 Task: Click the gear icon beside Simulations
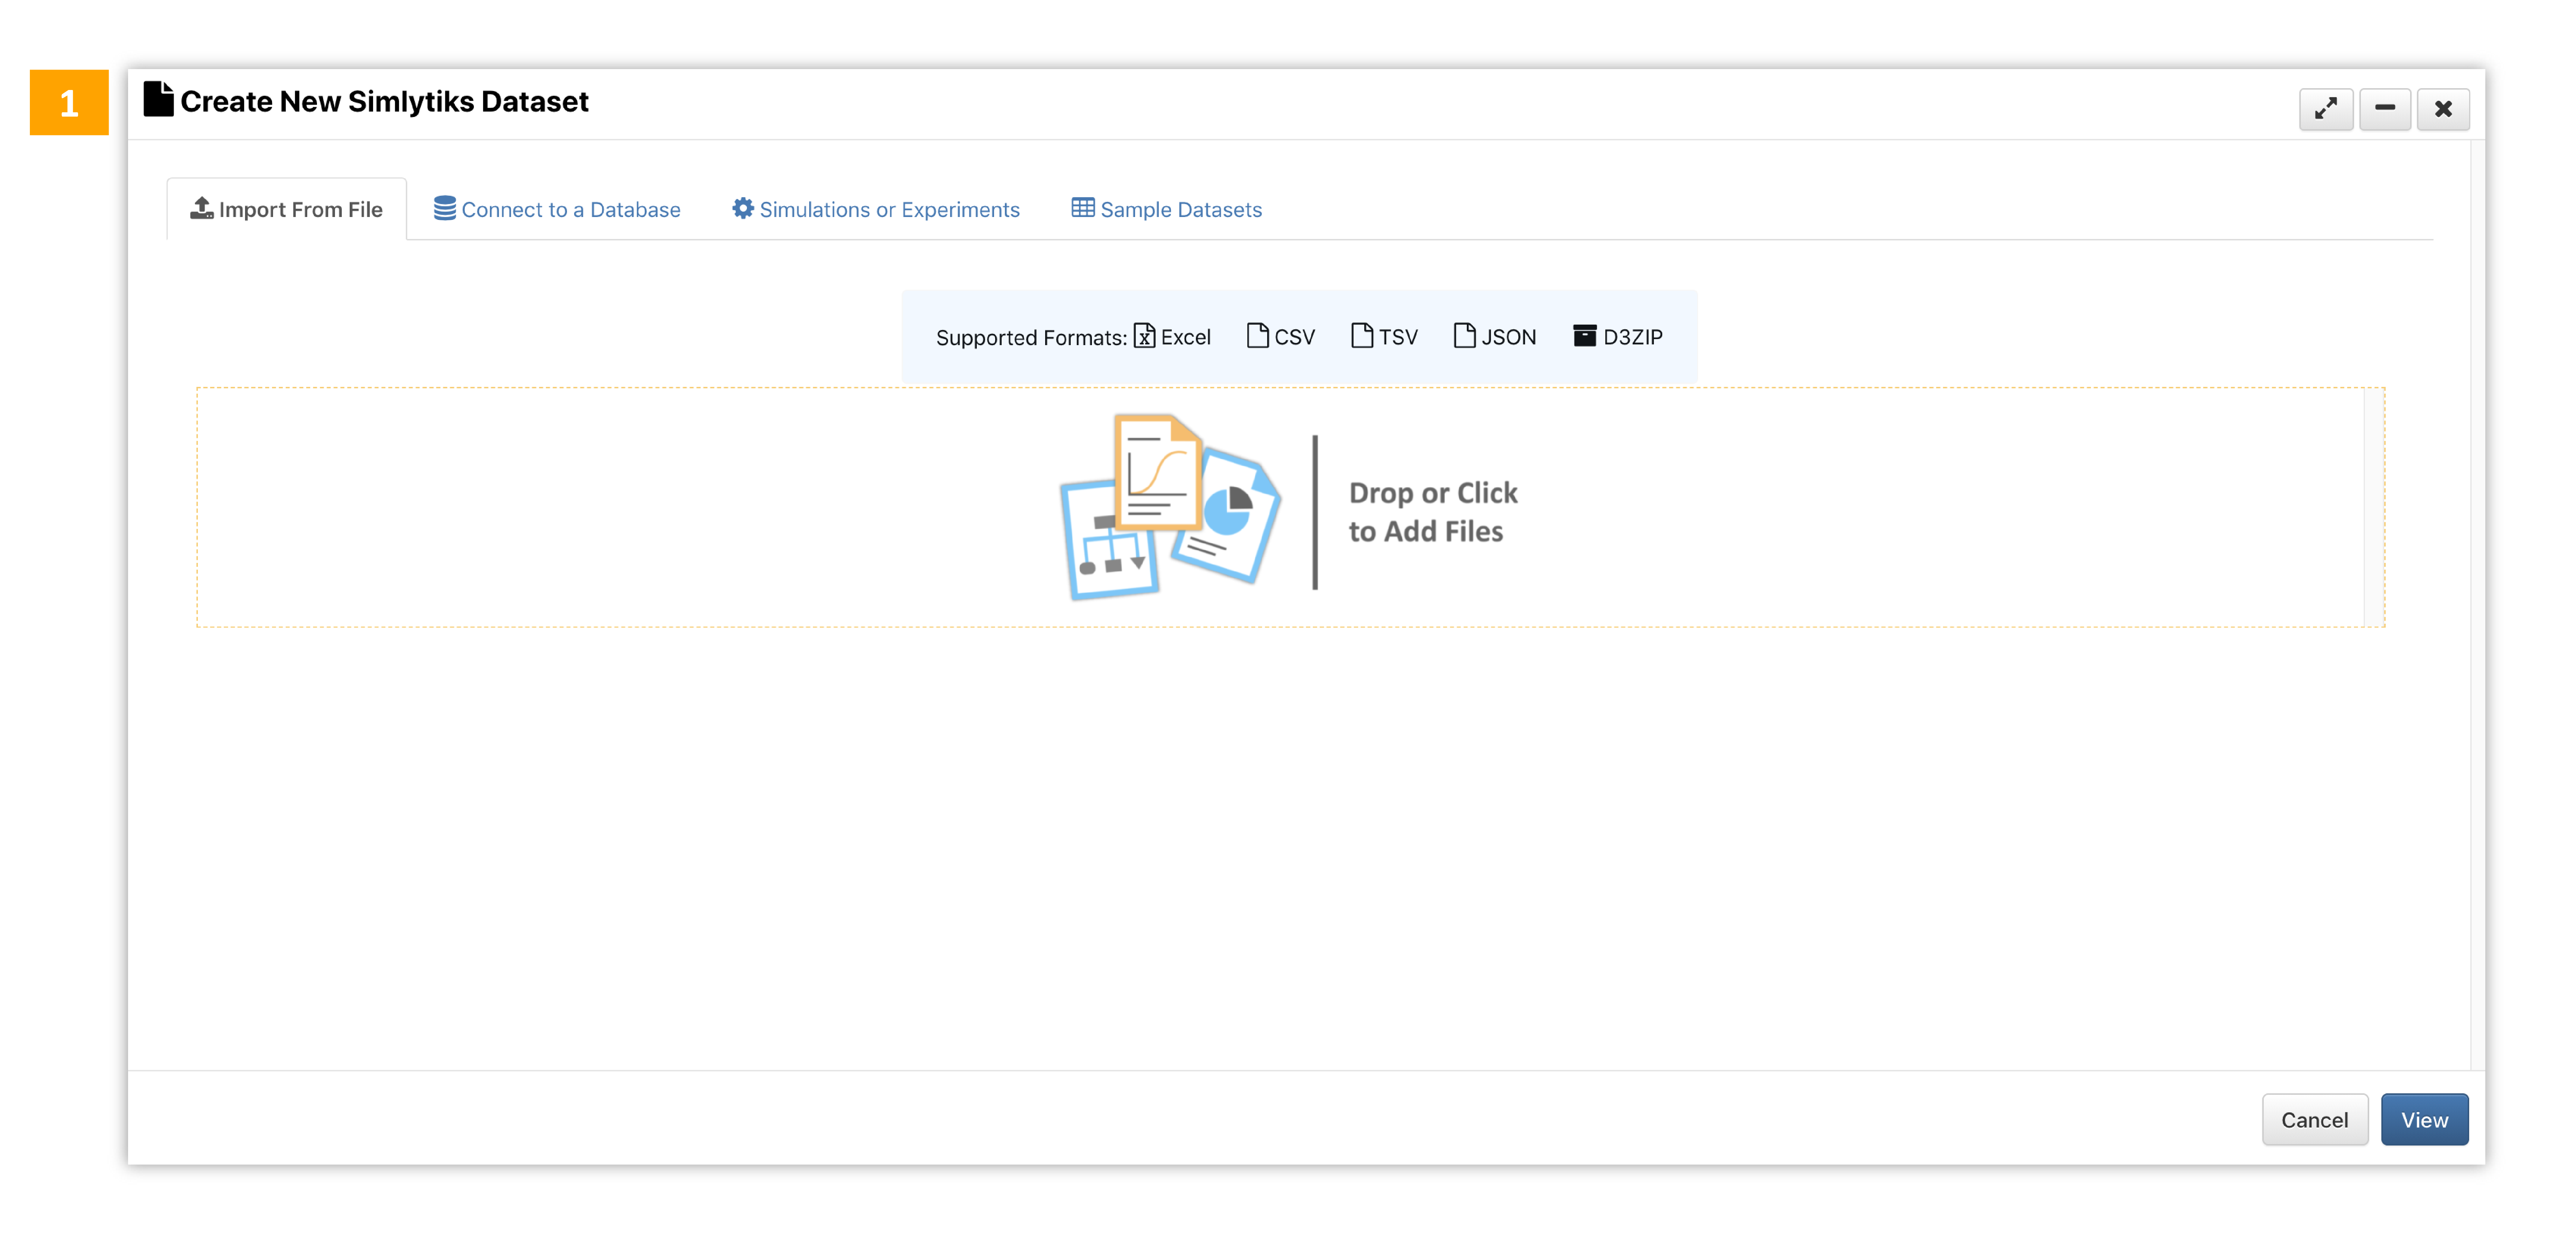point(743,208)
